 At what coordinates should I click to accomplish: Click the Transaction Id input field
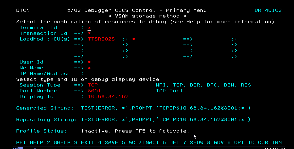tap(89, 33)
